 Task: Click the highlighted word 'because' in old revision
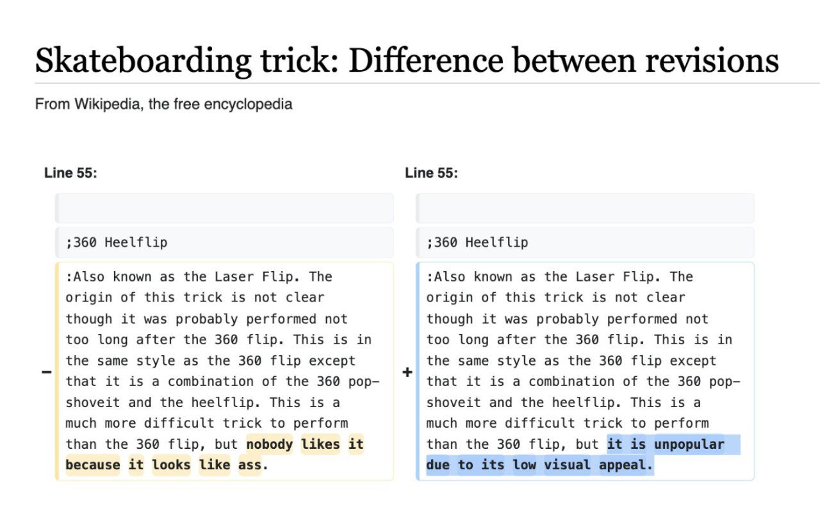[93, 465]
